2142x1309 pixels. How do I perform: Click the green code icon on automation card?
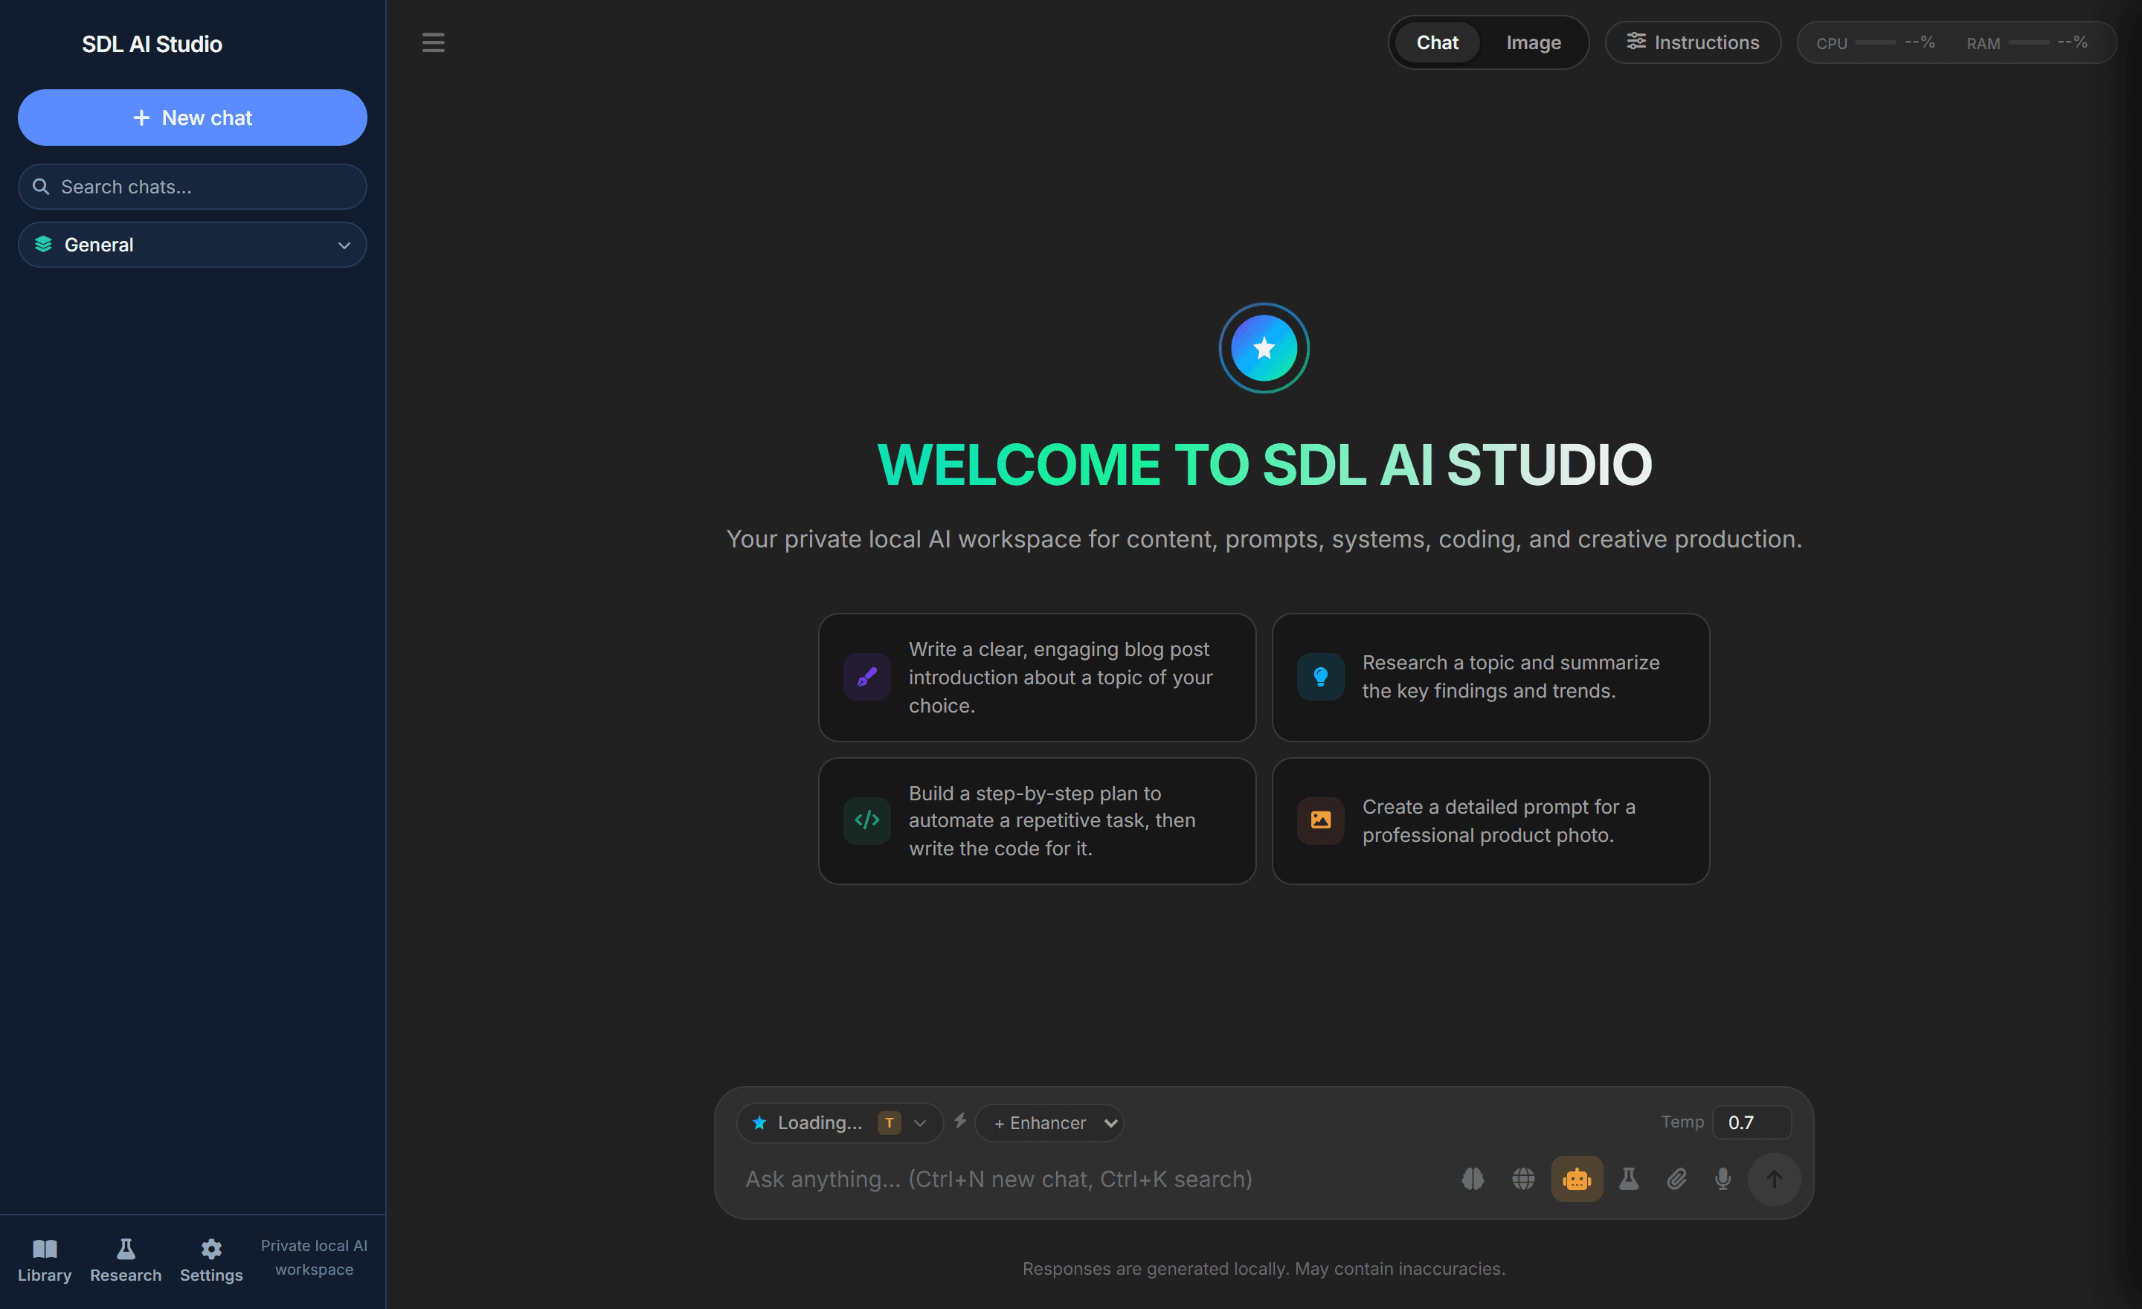click(866, 820)
